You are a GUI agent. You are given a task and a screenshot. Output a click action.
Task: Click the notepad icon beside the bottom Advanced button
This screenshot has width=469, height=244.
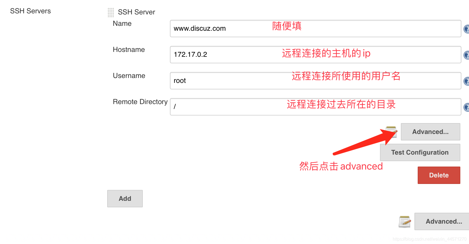click(405, 221)
